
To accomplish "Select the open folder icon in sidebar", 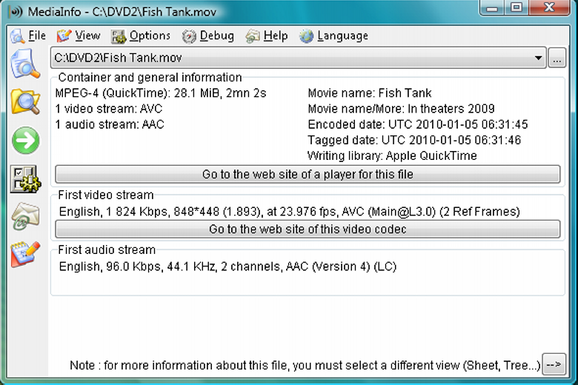I will pyautogui.click(x=25, y=102).
